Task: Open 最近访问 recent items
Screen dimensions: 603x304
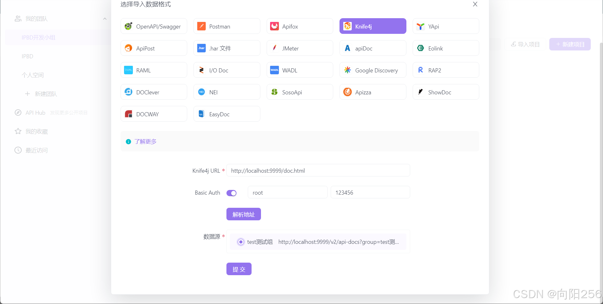Action: [x=31, y=150]
